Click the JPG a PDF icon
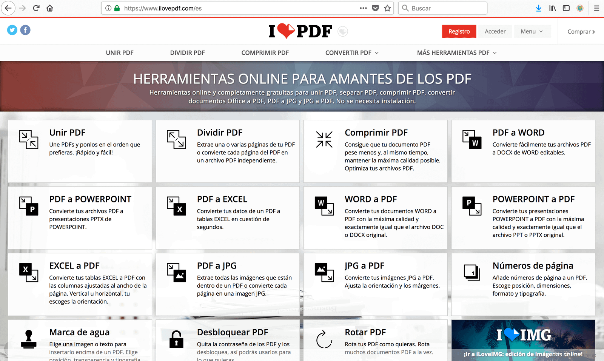 [324, 272]
